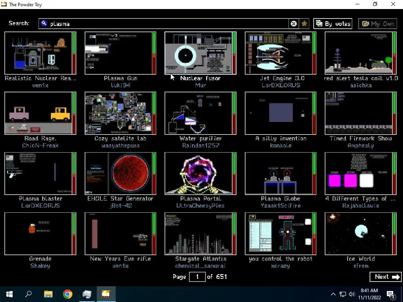The height and width of the screenshot is (302, 403).
Task: Click author name Yzaak1SciFire
Action: (281, 205)
